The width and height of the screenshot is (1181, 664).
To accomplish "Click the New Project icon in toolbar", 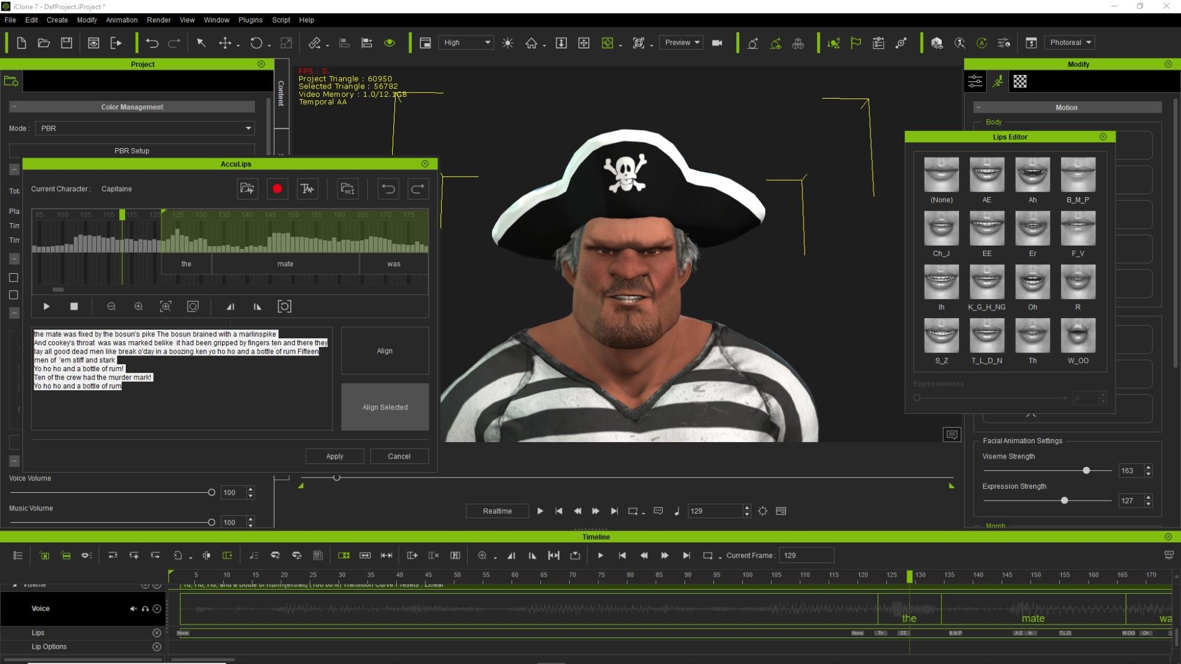I will [x=21, y=43].
